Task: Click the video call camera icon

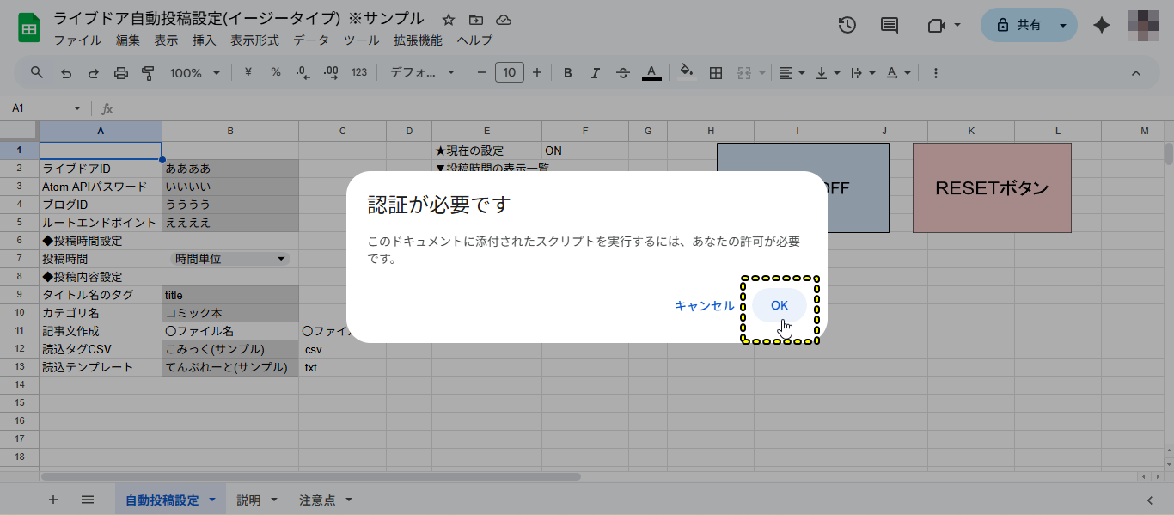Action: point(937,26)
